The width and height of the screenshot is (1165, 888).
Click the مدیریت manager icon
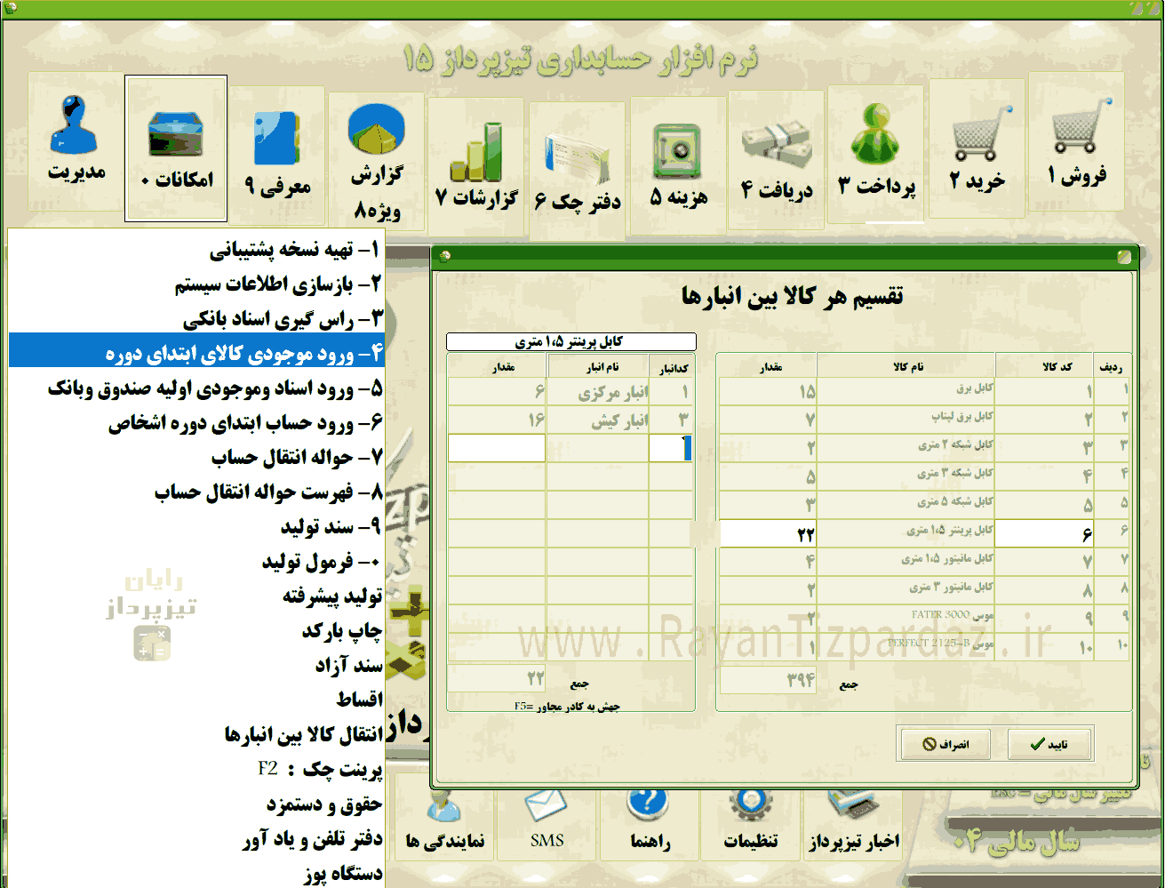[x=76, y=124]
